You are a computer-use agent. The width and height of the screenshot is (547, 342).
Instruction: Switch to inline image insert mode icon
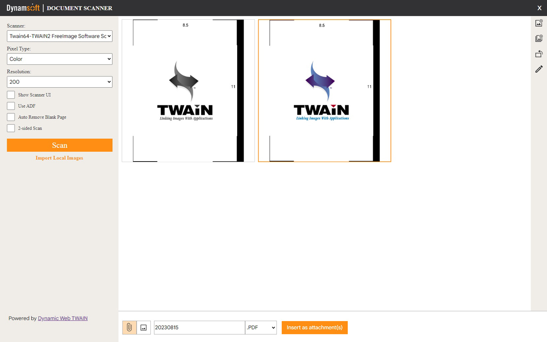pyautogui.click(x=144, y=327)
